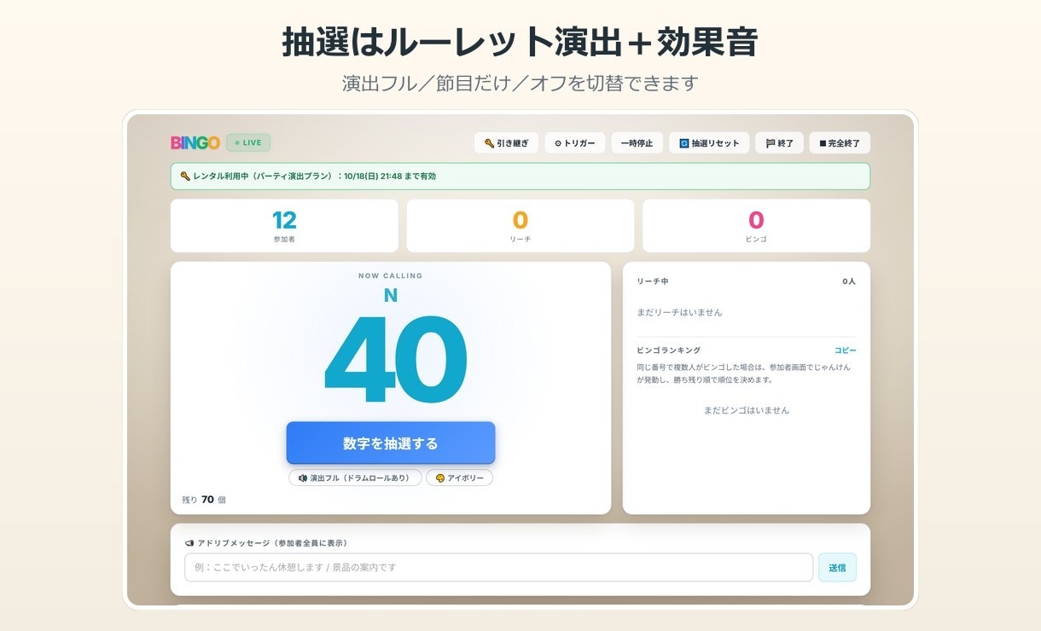Screen dimensions: 1041x631
Task: Click the 残り 70 個 remaining count
Action: 204,500
